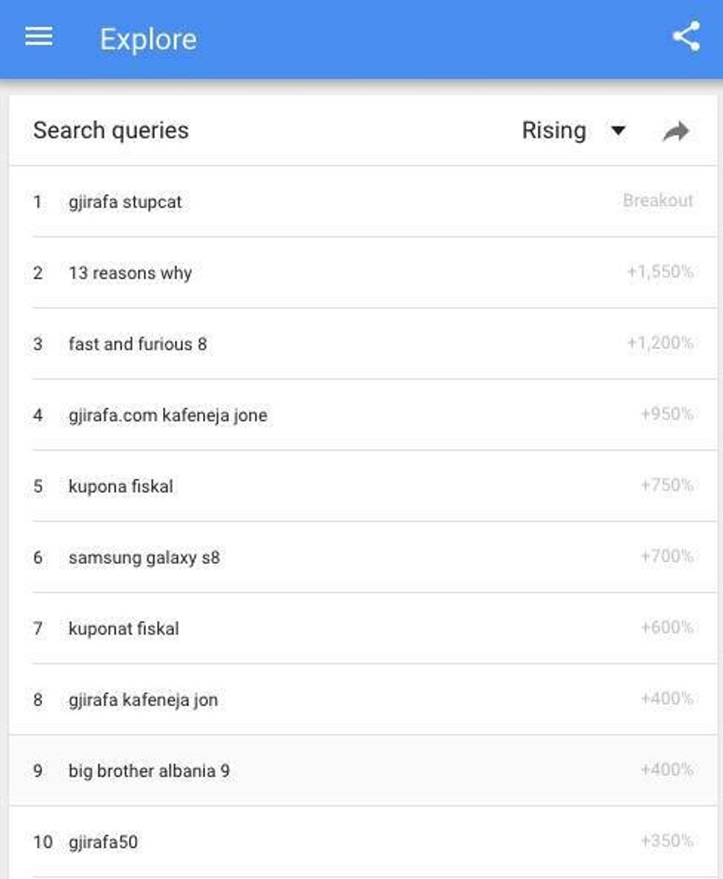The height and width of the screenshot is (879, 723).
Task: Click the embed arrow icon beside Rising
Action: (676, 132)
